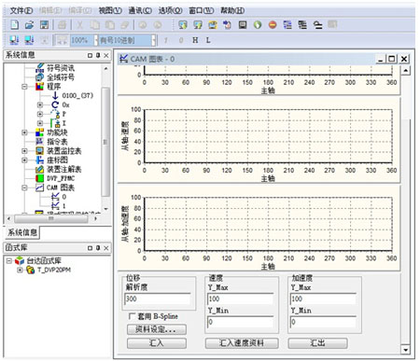
Task: Click the New file icon in toolbar
Action: click(x=15, y=24)
